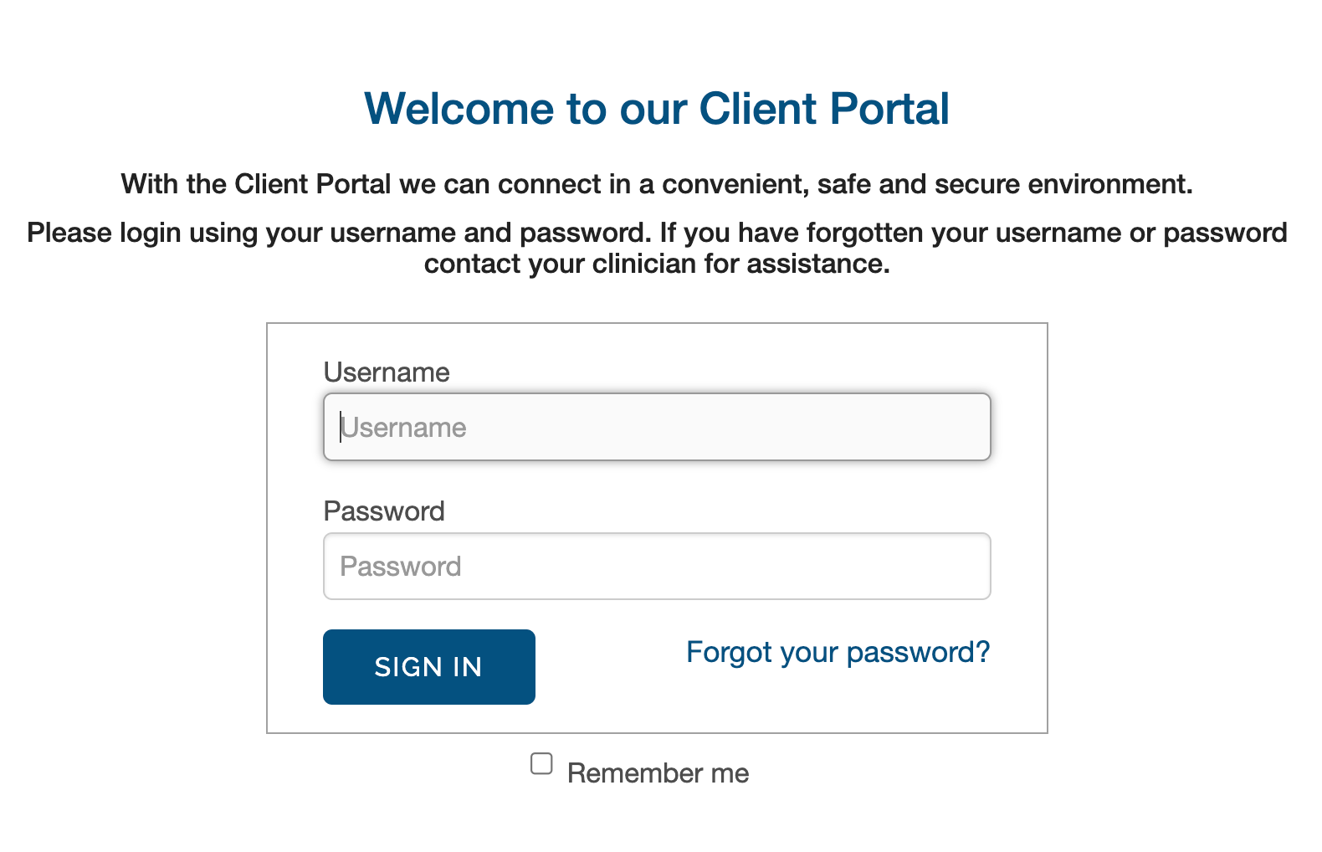Select the Username placeholder text

[402, 427]
